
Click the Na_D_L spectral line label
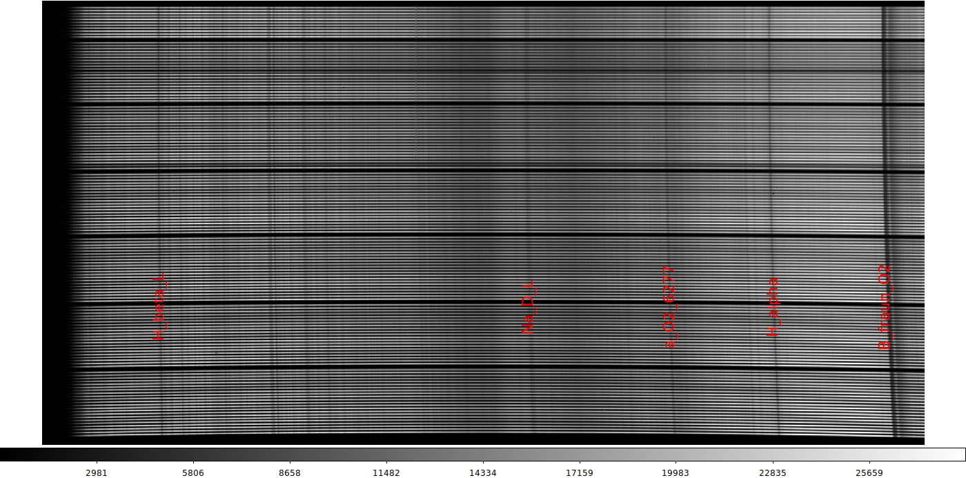[x=528, y=307]
